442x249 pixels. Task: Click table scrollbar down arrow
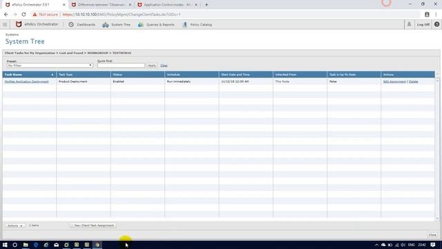(x=437, y=219)
